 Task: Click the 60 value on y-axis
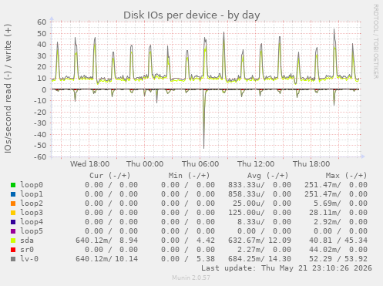pyautogui.click(x=42, y=22)
